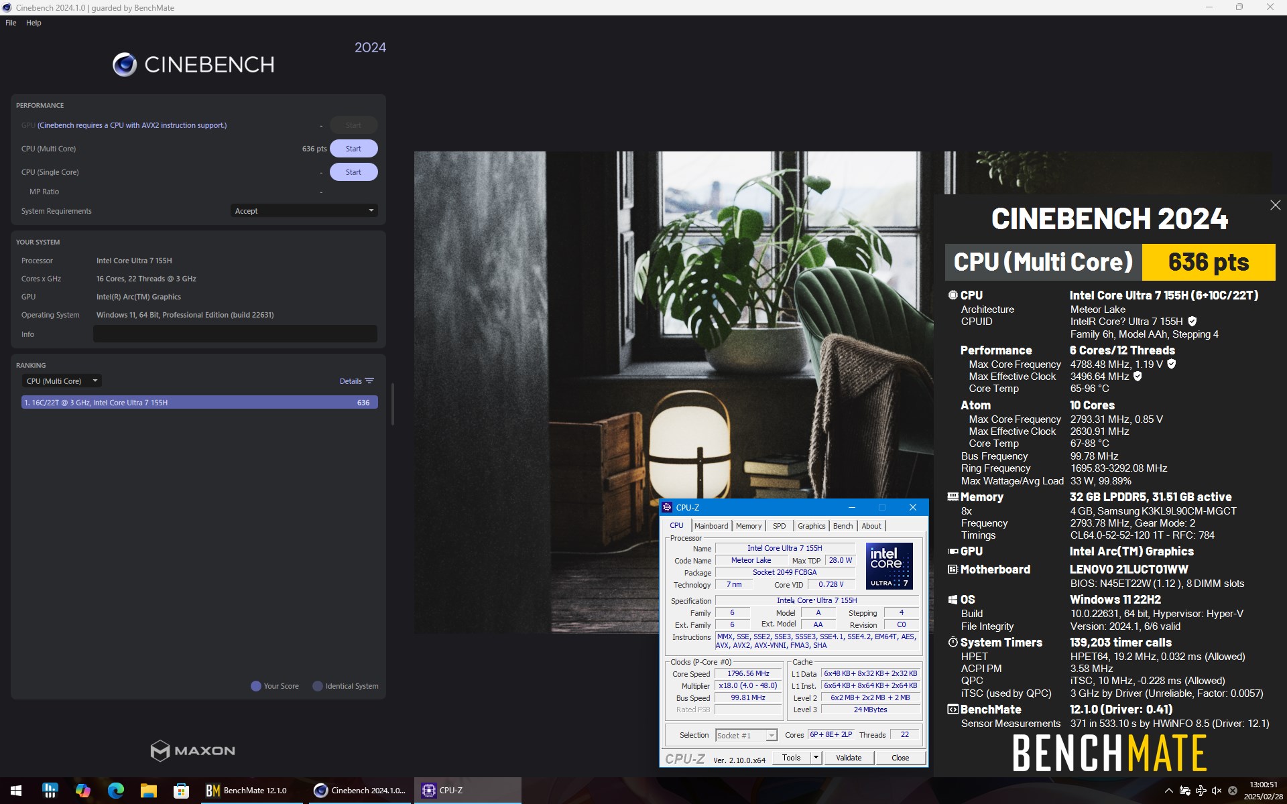The image size is (1287, 804).
Task: Open the Windows Start menu
Action: point(16,791)
